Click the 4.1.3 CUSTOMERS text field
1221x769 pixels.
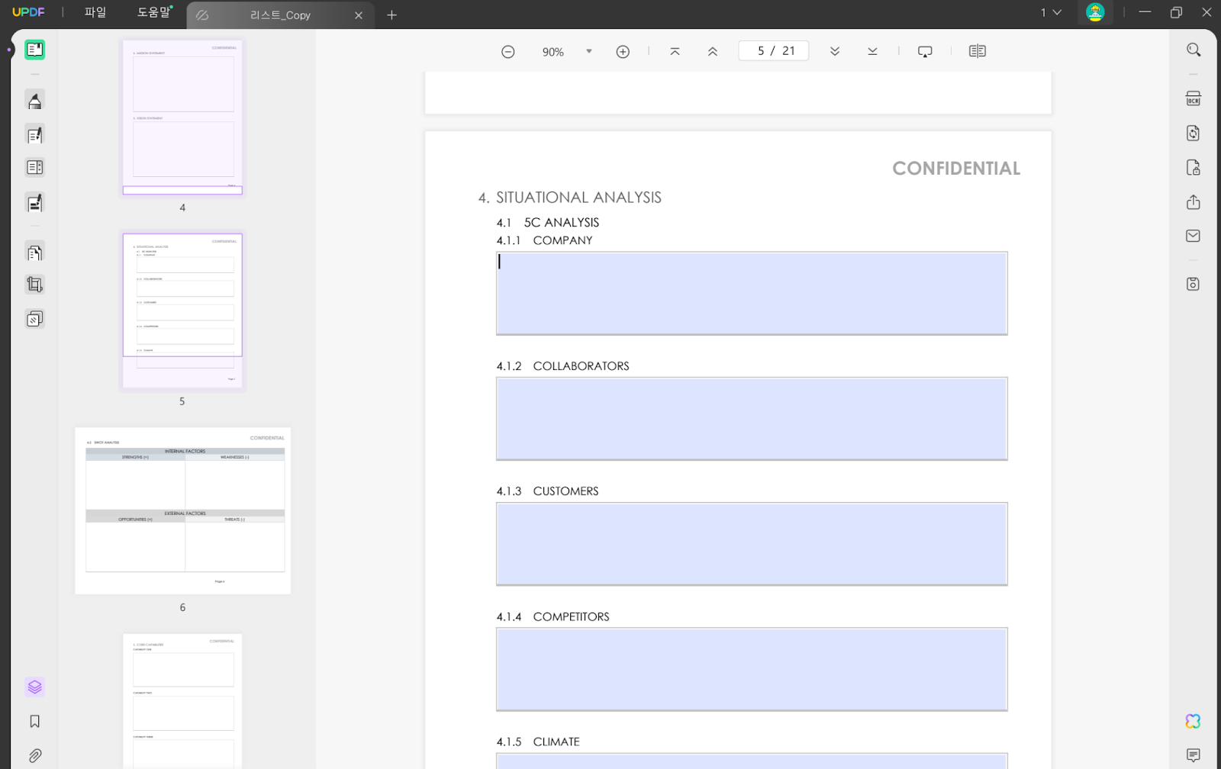(x=752, y=544)
